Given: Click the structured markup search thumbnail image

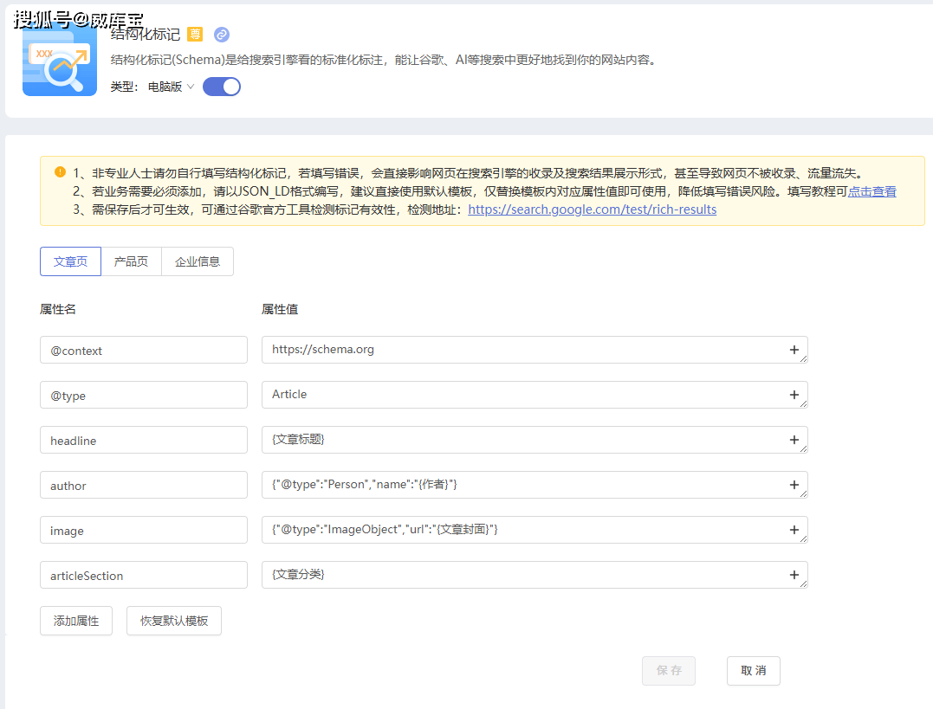Looking at the screenshot, I should click(x=60, y=61).
